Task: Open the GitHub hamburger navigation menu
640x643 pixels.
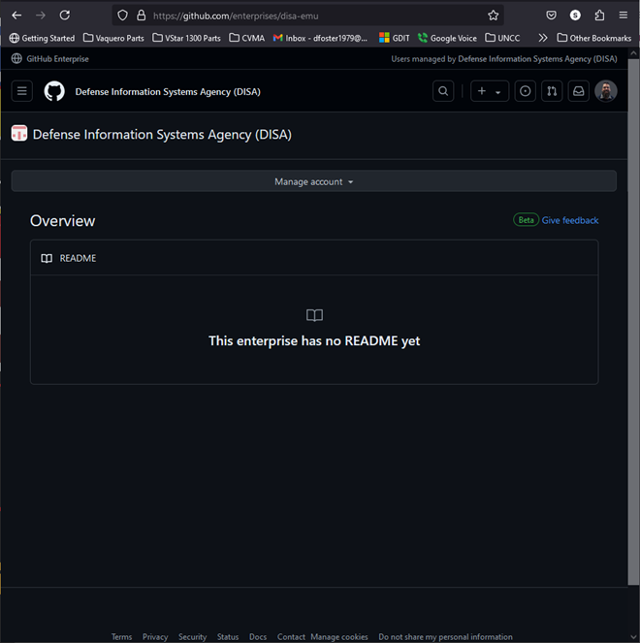Action: coord(22,91)
